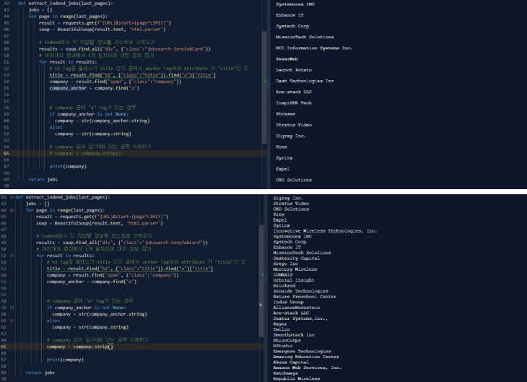Screen dimensions: 527x382
Task: Click 'NCI Information Systems Inc.' in the output
Action: pos(314,48)
